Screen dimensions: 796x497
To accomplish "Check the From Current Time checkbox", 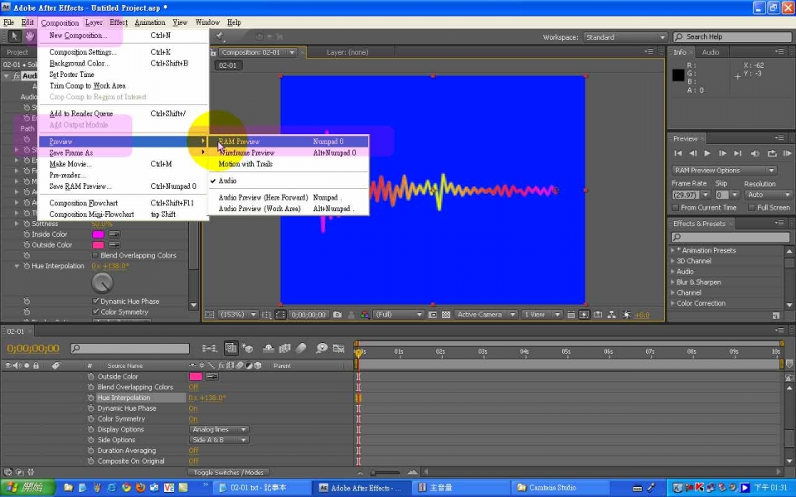I will coord(676,208).
